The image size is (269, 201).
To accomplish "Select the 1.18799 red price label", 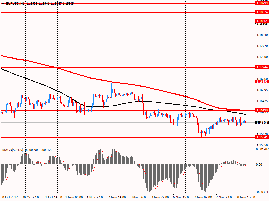I will pyautogui.click(x=262, y=3).
